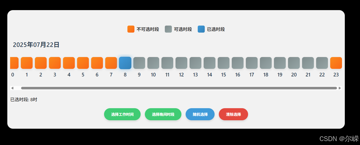
Task: Click the horizontal scrollbar thumb
Action: point(179,88)
